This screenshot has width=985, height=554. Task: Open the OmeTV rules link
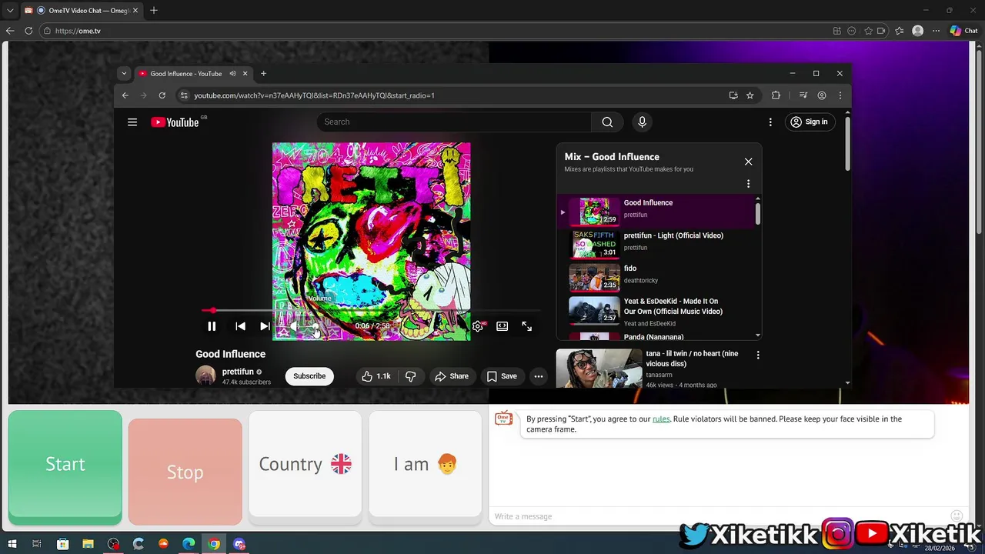point(661,419)
